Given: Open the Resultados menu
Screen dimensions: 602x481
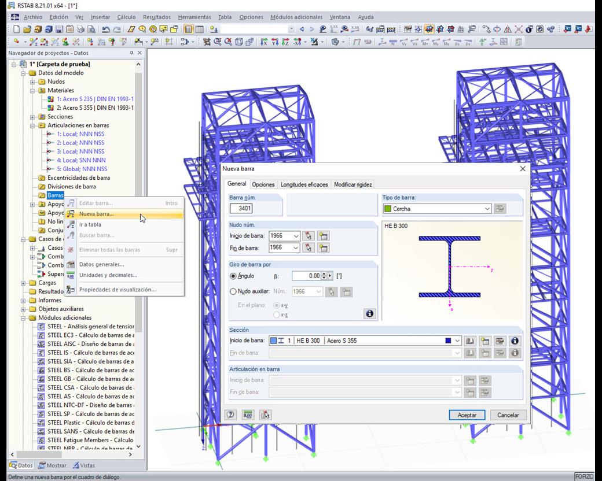Looking at the screenshot, I should [157, 17].
